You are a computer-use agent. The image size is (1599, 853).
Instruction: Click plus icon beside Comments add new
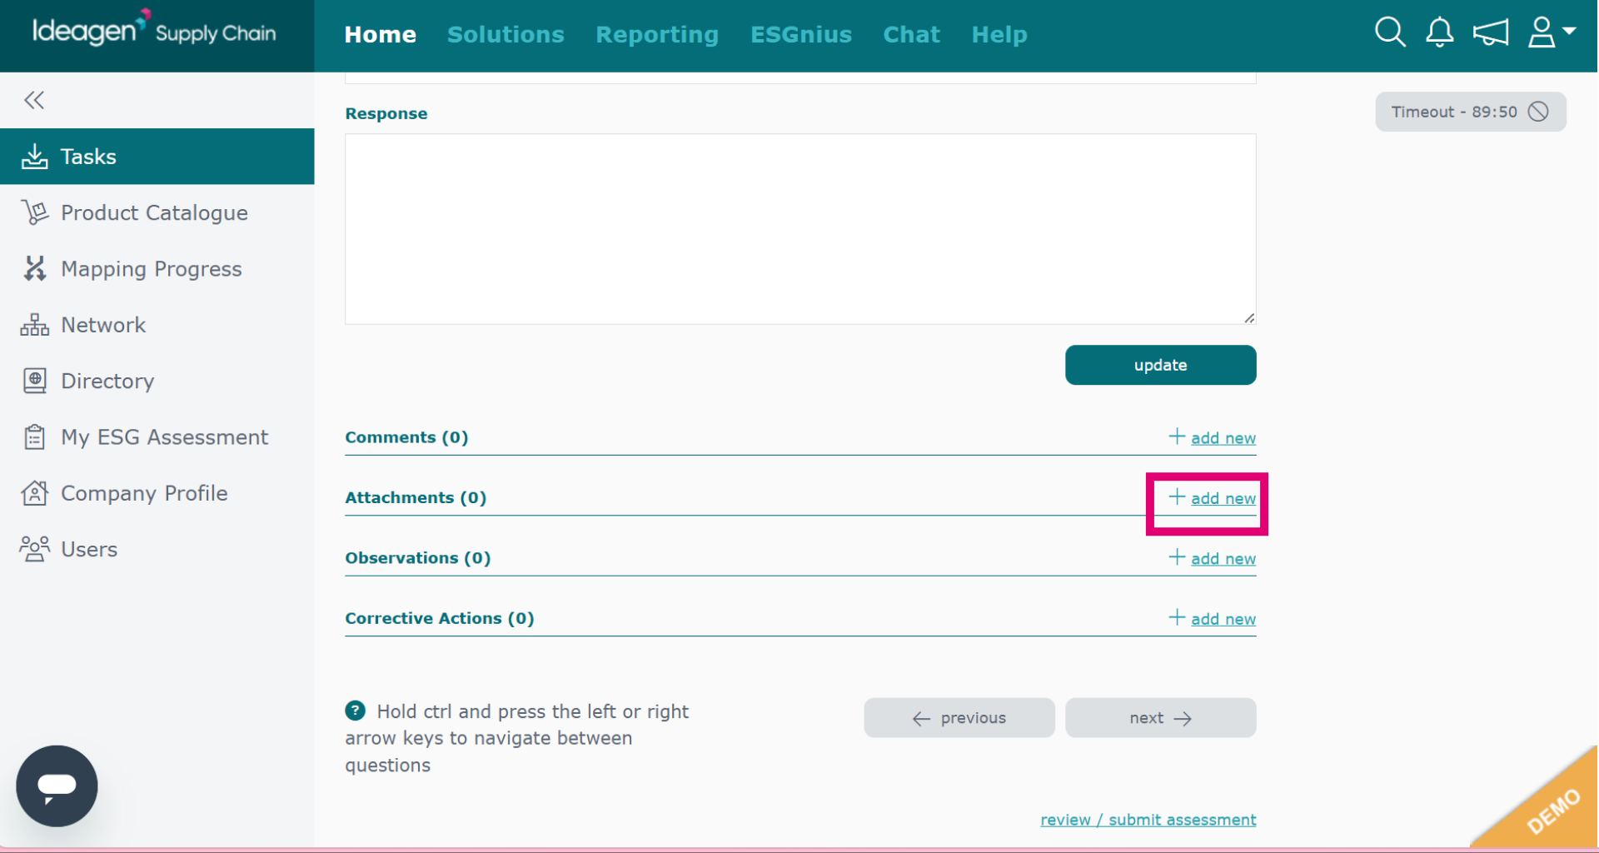click(1176, 436)
